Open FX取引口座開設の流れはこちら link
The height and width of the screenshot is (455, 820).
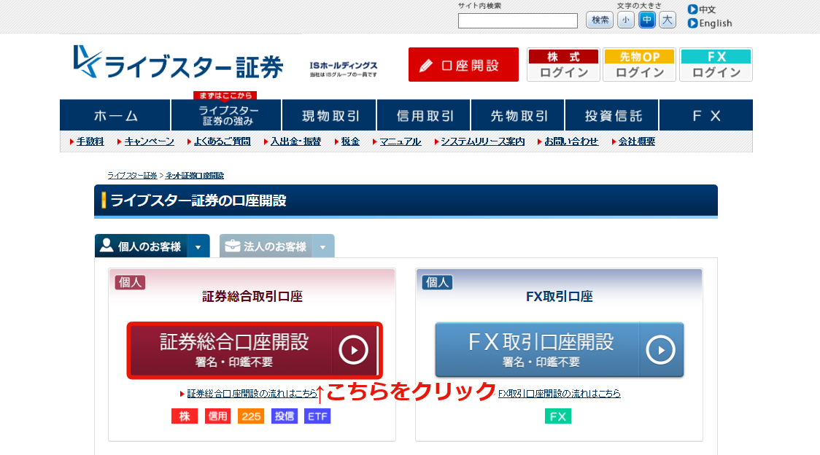(559, 393)
